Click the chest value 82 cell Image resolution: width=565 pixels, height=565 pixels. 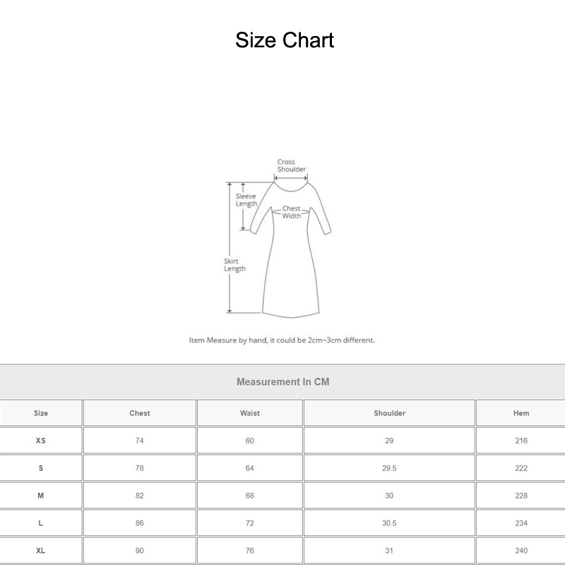pos(140,496)
